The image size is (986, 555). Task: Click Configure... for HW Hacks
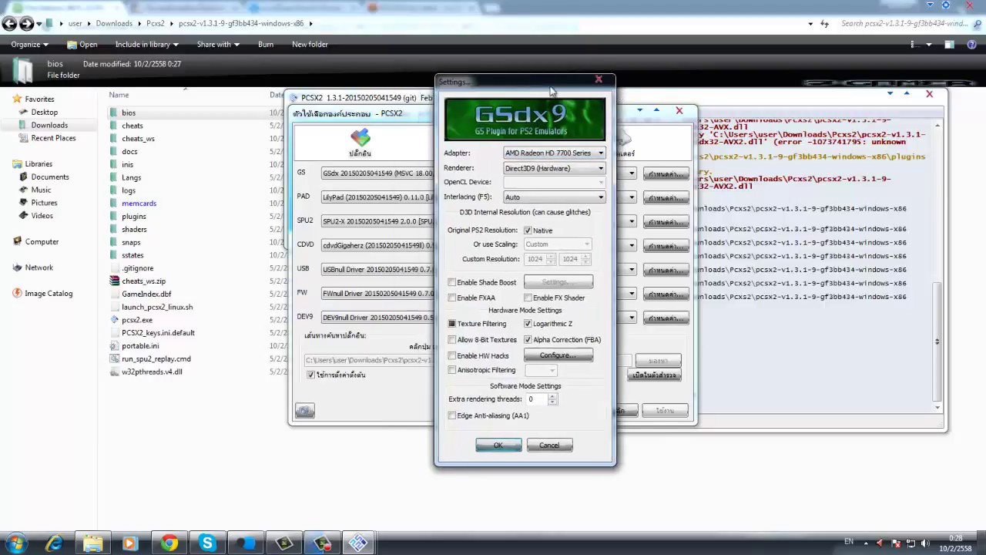point(558,355)
